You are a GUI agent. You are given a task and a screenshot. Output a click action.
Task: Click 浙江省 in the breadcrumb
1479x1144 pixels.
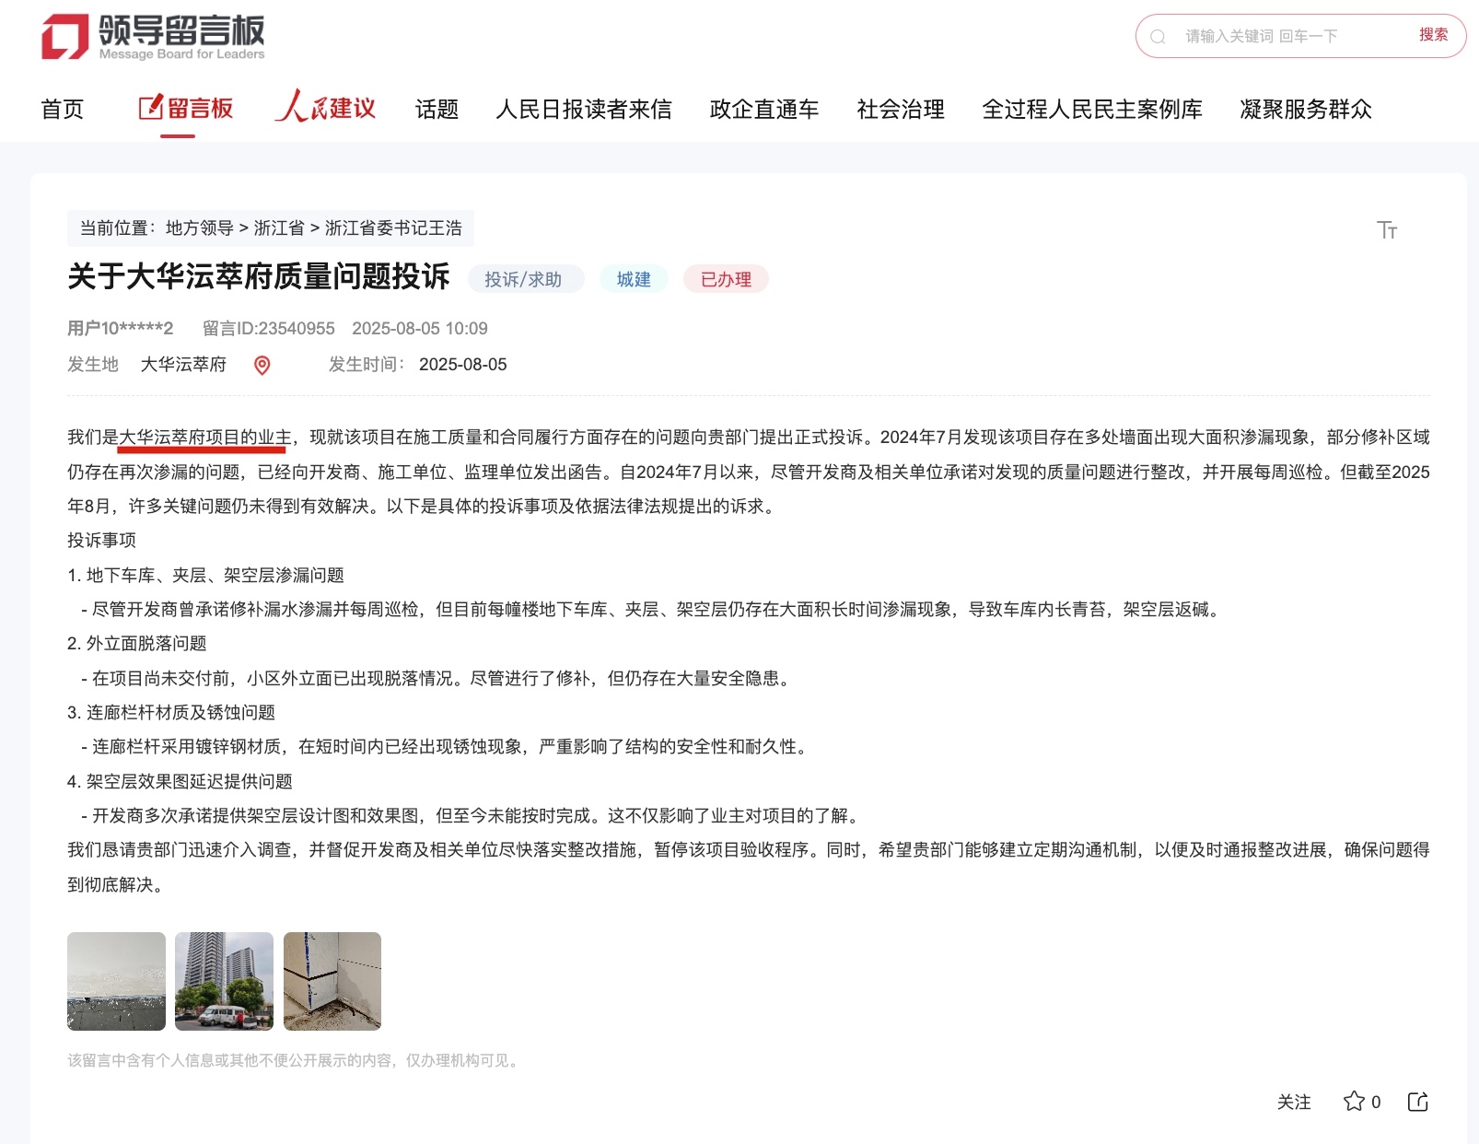coord(279,228)
